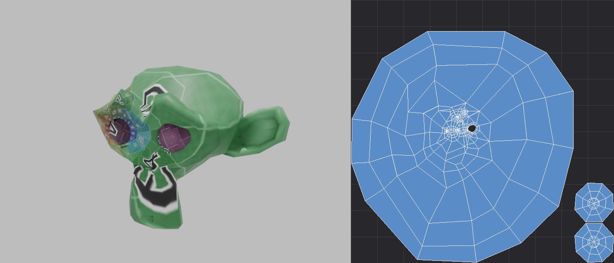Select the large UV island in the UV editor
Screen dimensions: 614x263
[x=462, y=147]
